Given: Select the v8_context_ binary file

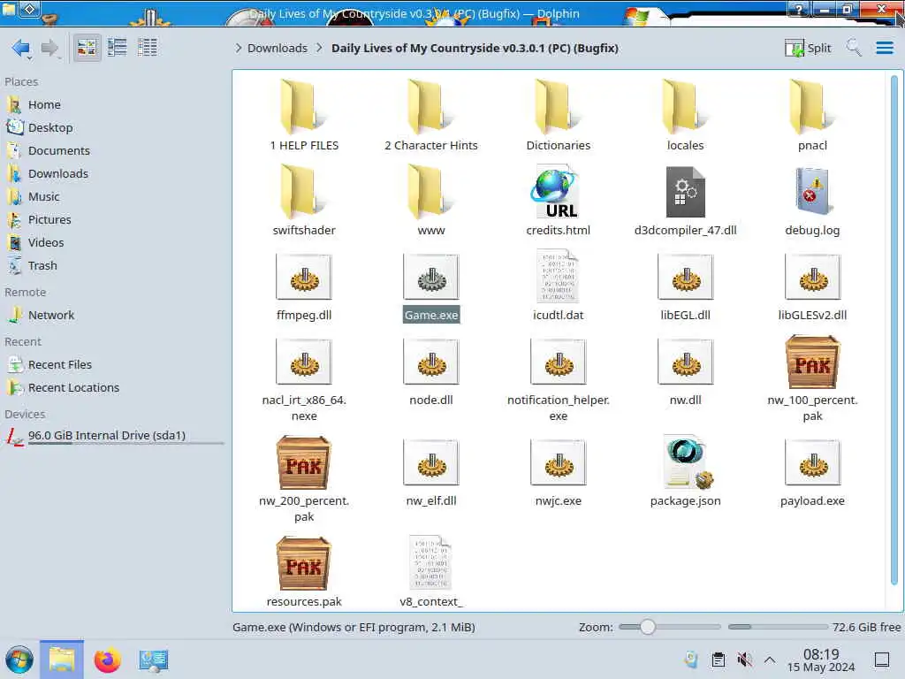Looking at the screenshot, I should click(431, 572).
